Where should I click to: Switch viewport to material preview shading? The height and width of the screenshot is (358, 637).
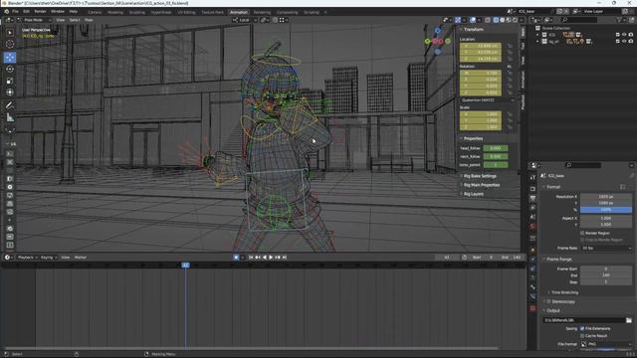509,20
